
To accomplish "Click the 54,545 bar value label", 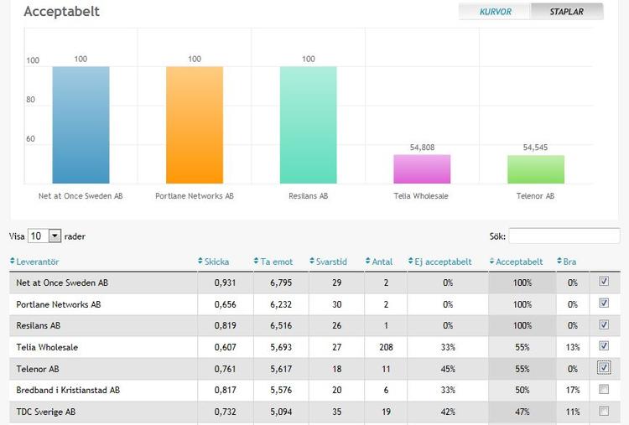I will click(535, 148).
